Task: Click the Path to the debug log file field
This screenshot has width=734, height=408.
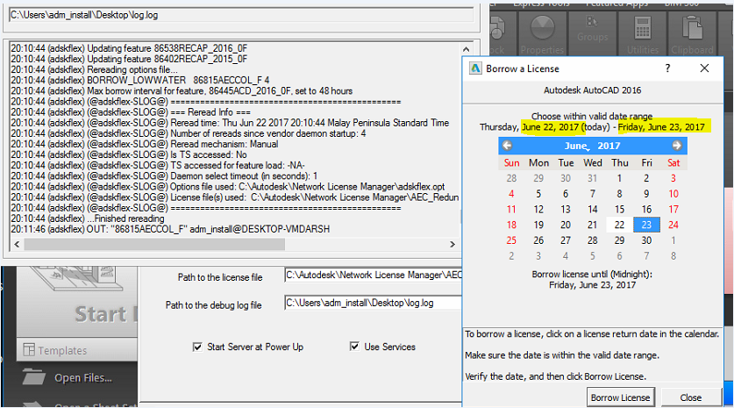Action: click(x=373, y=303)
